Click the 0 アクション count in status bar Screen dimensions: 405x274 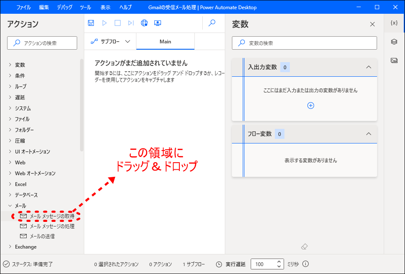coord(161,264)
